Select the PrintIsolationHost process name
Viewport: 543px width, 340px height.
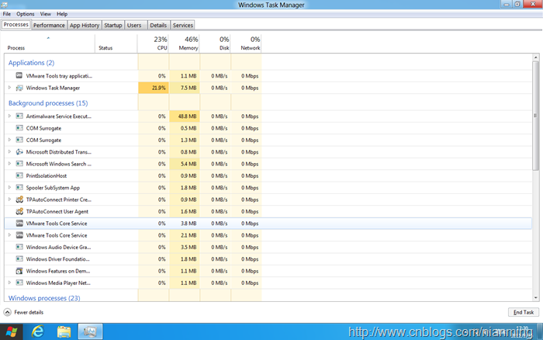point(47,175)
